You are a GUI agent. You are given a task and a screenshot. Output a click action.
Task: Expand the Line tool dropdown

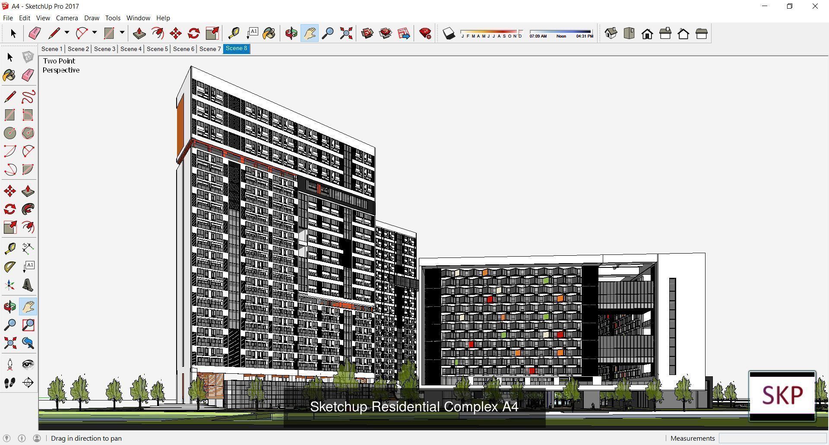point(67,32)
